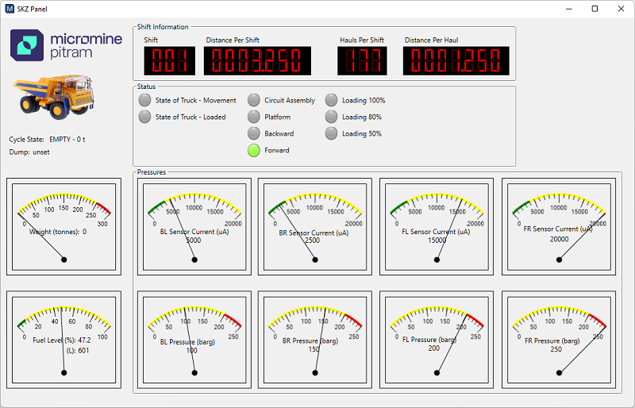This screenshot has width=635, height=408.
Task: Click the Platform indicator light
Action: (254, 117)
